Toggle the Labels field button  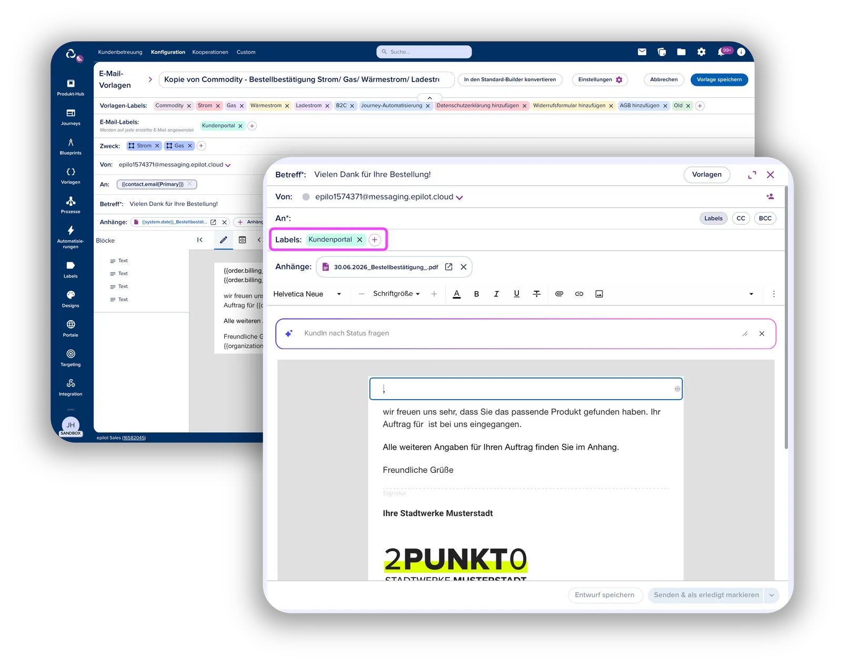tap(713, 219)
